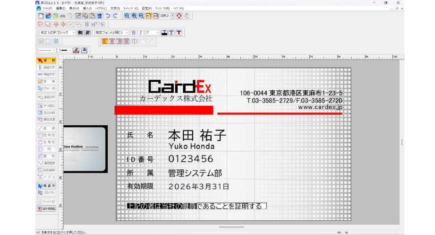435x235 pixels.
Task: Select the 多角形 polygon tool
Action: (46, 142)
